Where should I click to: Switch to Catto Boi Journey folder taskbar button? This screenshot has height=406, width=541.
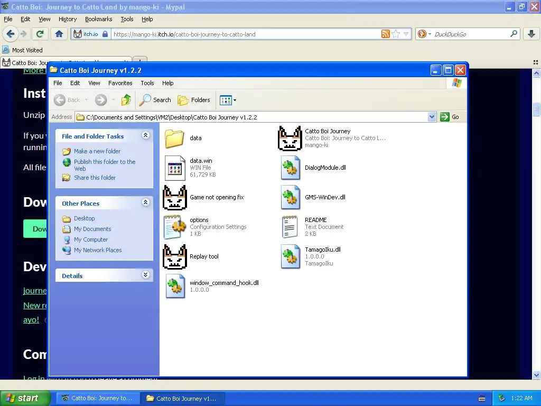(182, 399)
